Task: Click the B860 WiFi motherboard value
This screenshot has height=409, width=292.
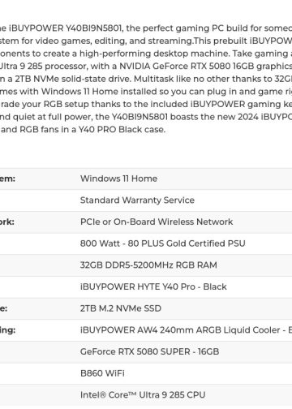Action: click(102, 373)
